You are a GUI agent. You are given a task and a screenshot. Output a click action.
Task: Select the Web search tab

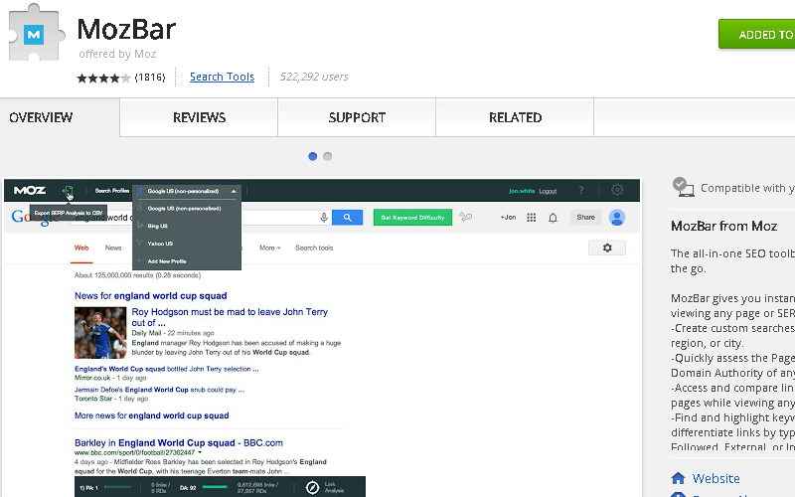(81, 248)
